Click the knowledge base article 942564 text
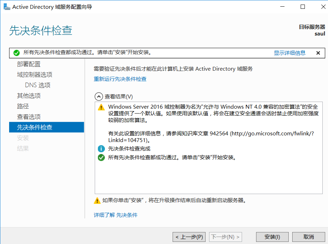Image resolution: width=328 pixels, height=244 pixels. coord(211,137)
